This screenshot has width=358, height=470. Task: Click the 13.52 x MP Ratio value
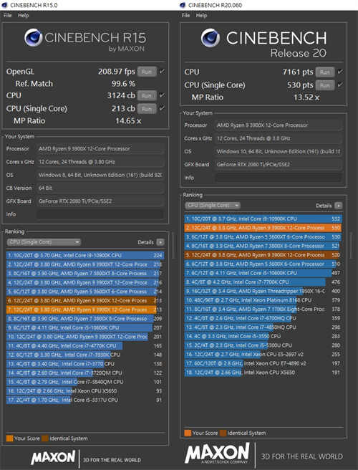306,97
